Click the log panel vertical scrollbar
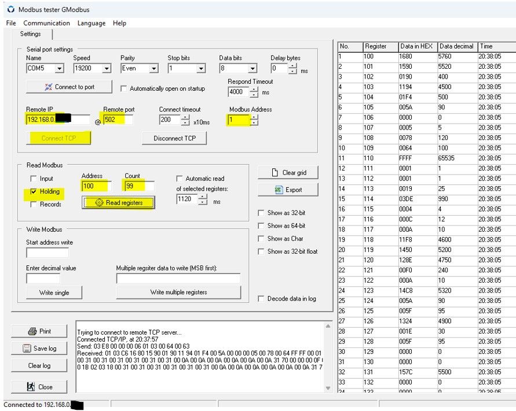Screen dimensions: 516x411 pyautogui.click(x=328, y=357)
